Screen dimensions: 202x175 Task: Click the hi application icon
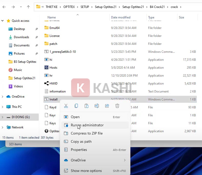point(46,59)
